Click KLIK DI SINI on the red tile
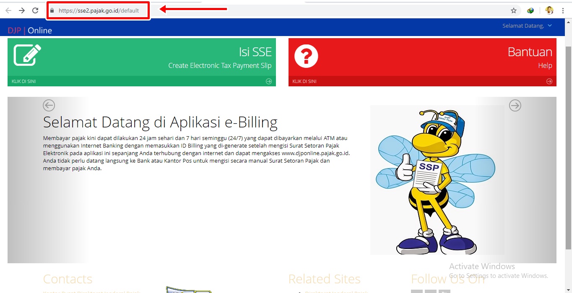The width and height of the screenshot is (572, 293). [304, 81]
